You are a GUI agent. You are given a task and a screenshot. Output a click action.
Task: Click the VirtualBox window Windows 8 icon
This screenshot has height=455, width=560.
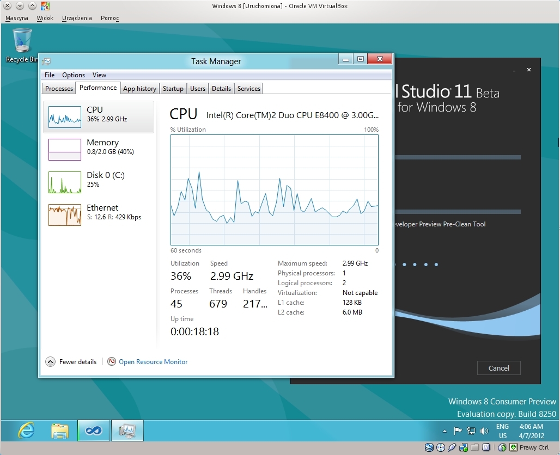point(45,5)
